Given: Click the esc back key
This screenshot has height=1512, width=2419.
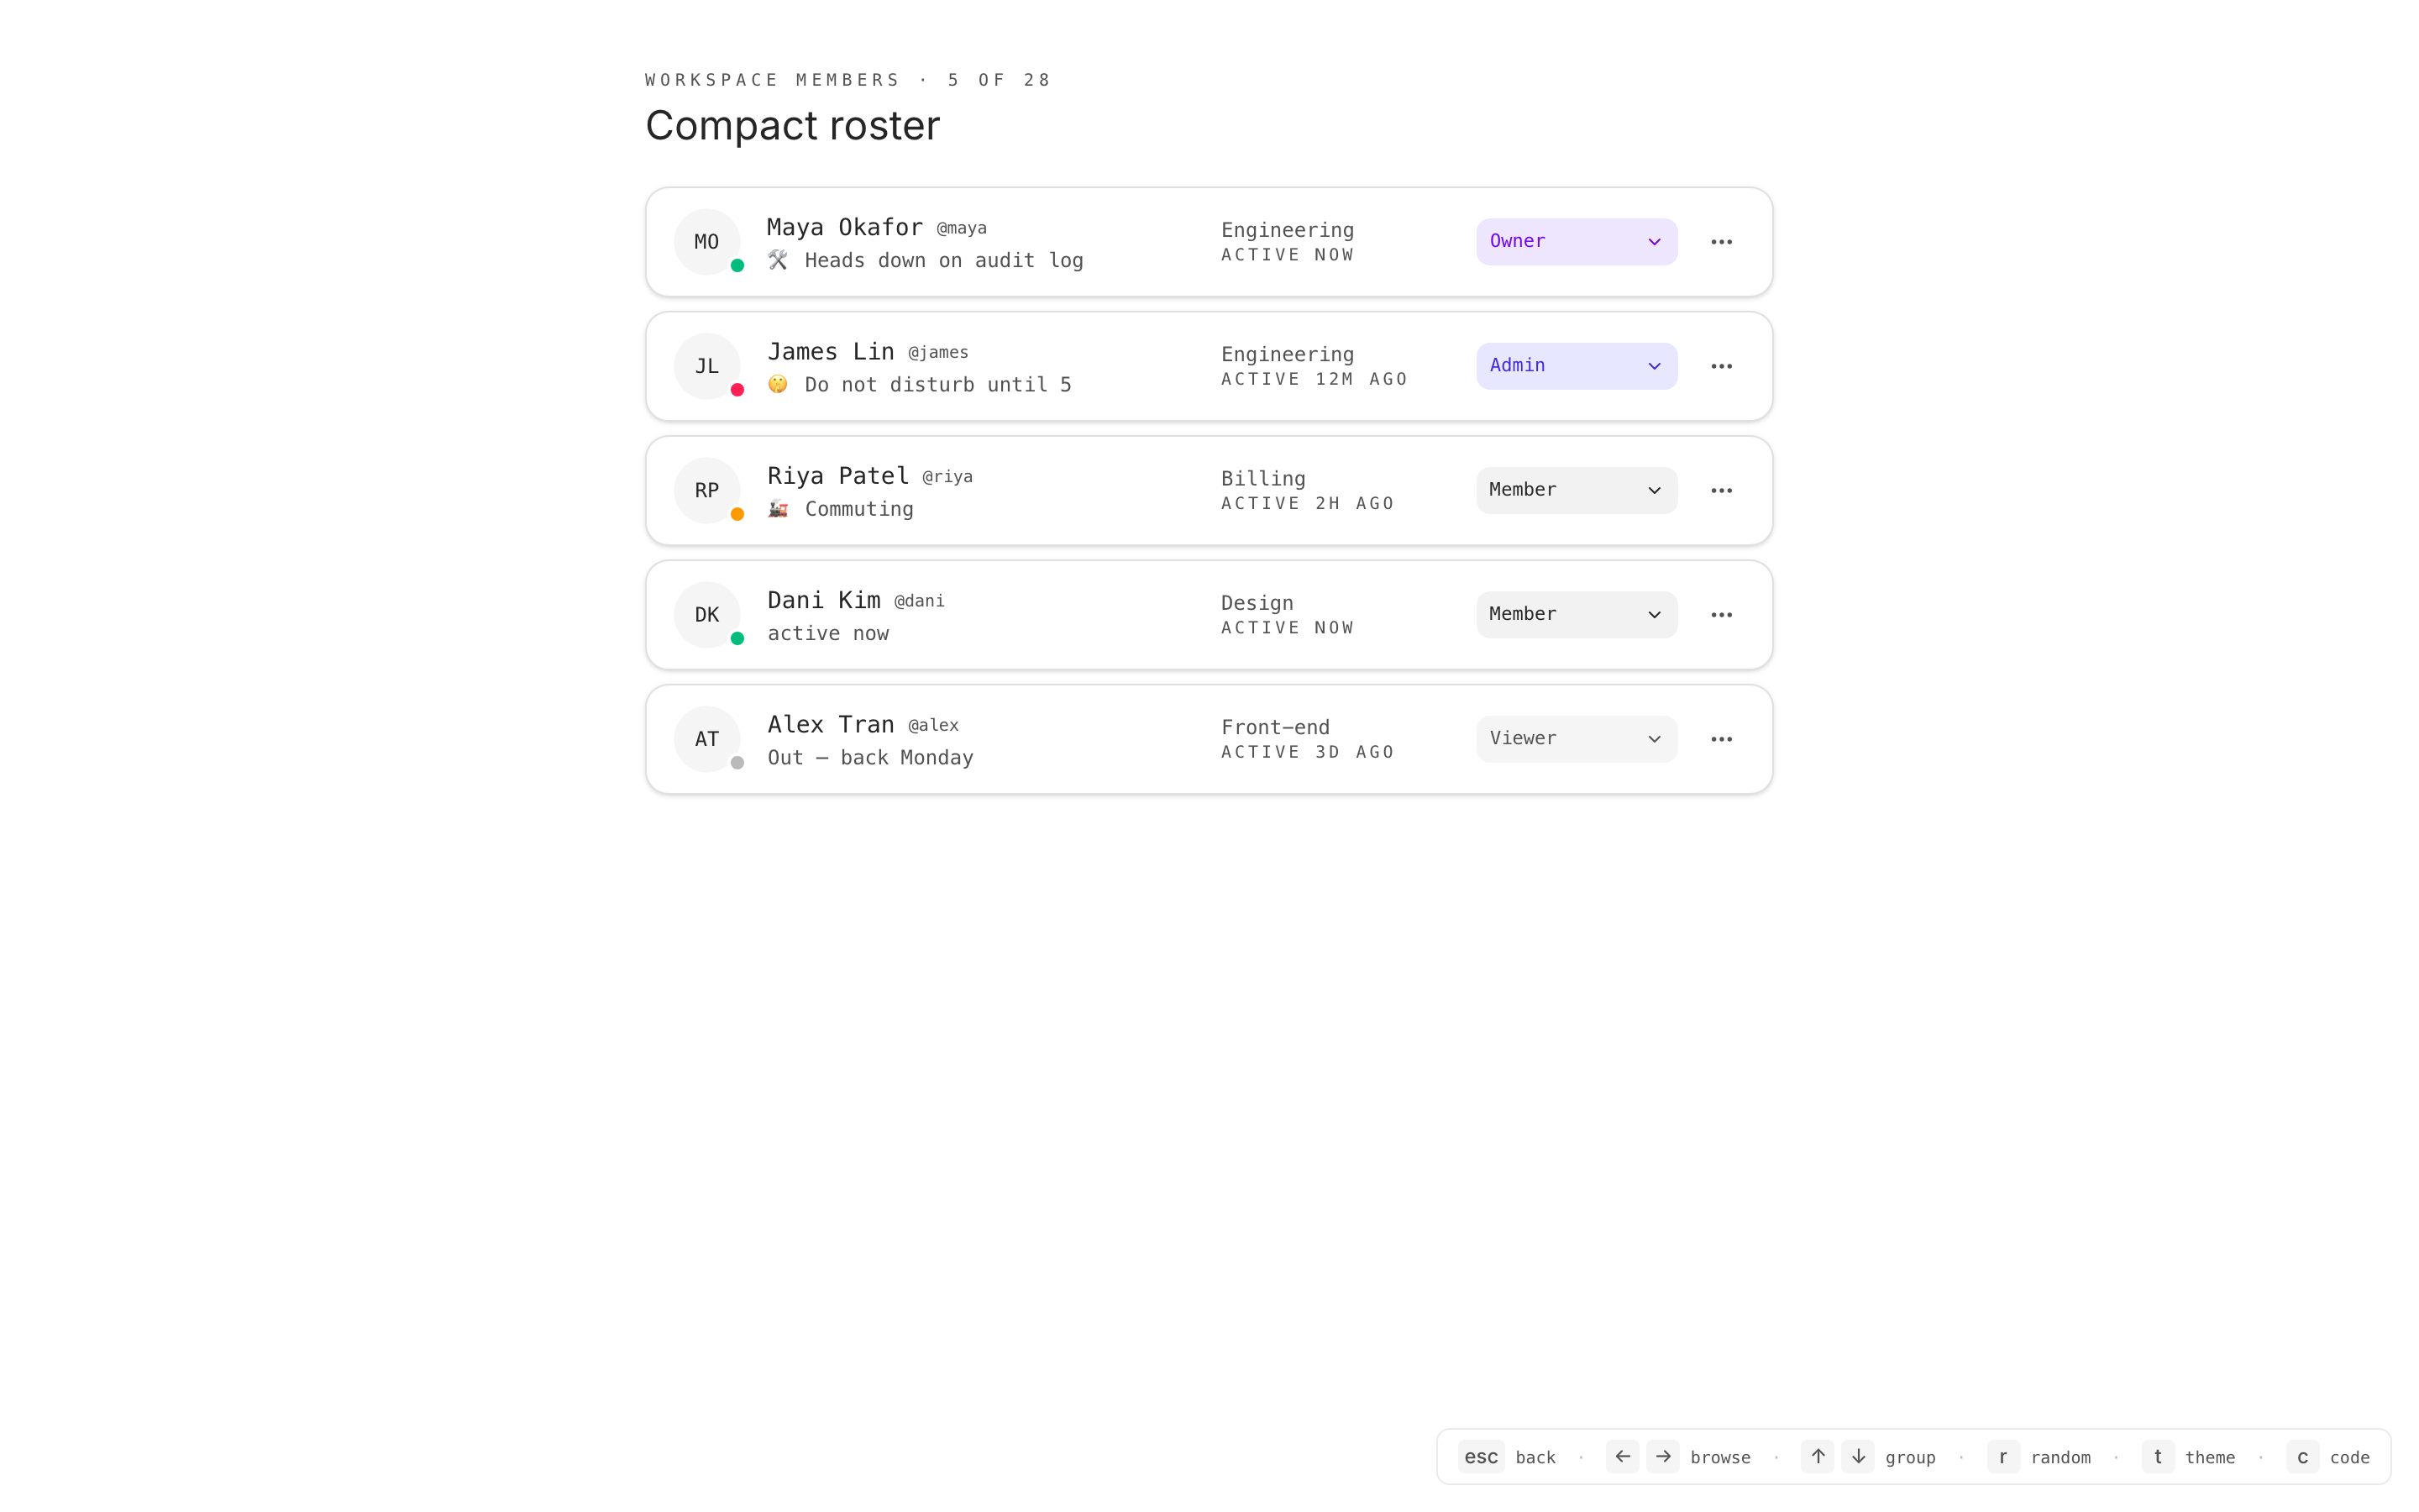Looking at the screenshot, I should [1481, 1457].
